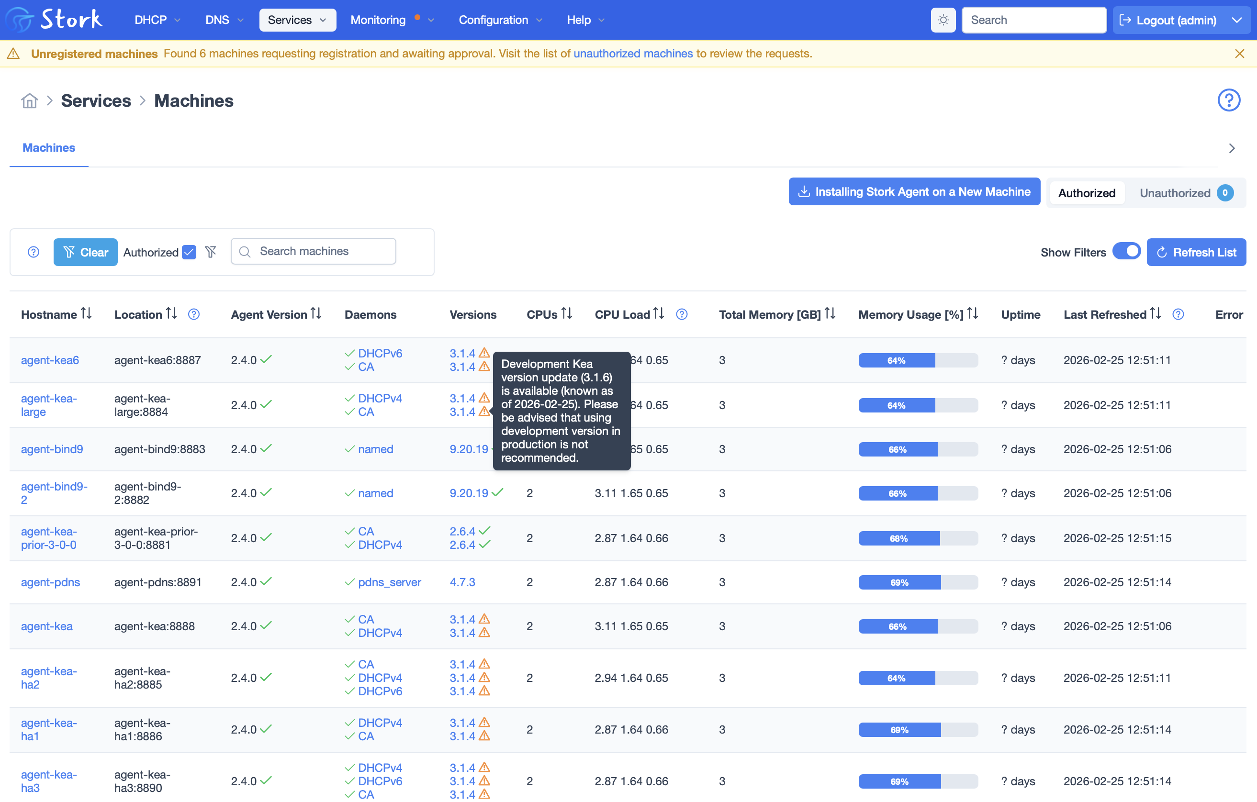The image size is (1257, 802).
Task: Open the page help question mark icon
Action: (x=1228, y=100)
